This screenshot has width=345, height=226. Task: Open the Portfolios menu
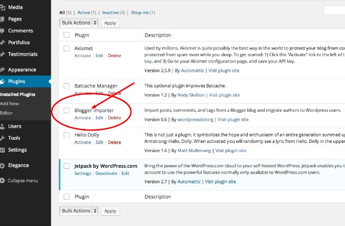point(19,43)
